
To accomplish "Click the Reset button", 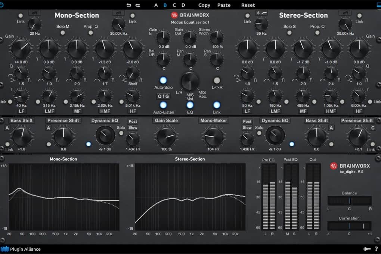I will 248,5.
